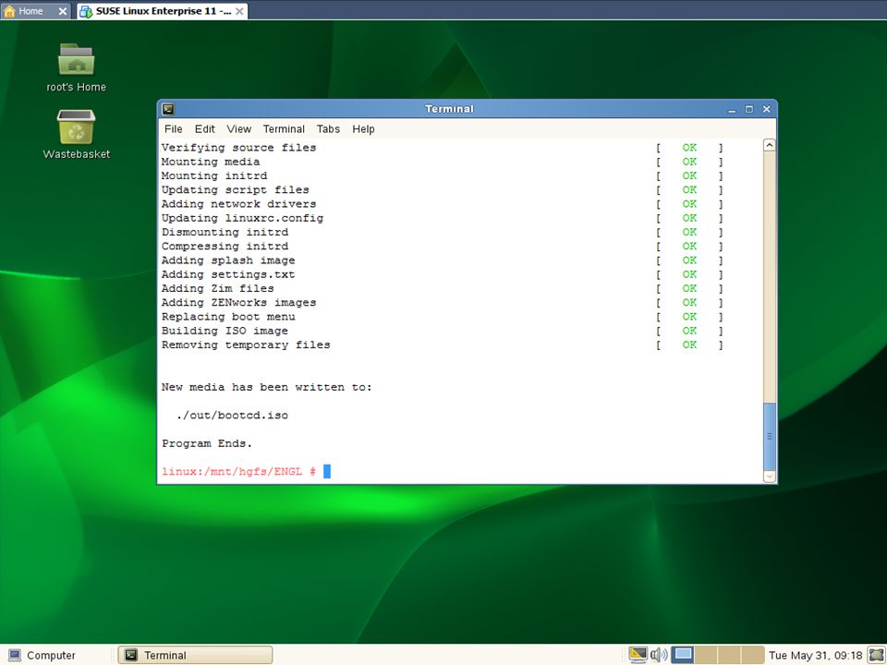The height and width of the screenshot is (665, 887).
Task: Click the VM icon on the SUSE Linux tab
Action: 85,11
